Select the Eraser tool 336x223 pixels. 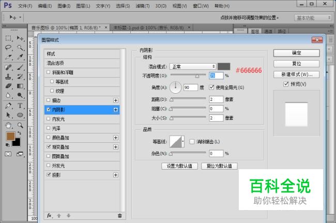click(x=8, y=86)
